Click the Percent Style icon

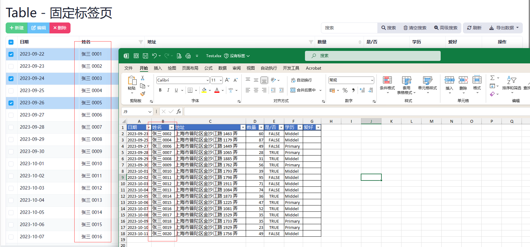click(x=345, y=90)
